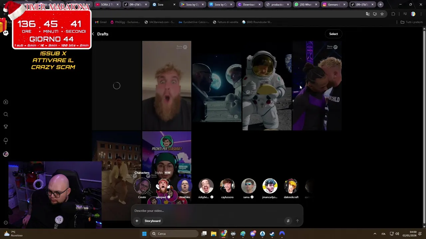Open the video feed icon in sidebar

pos(6,102)
